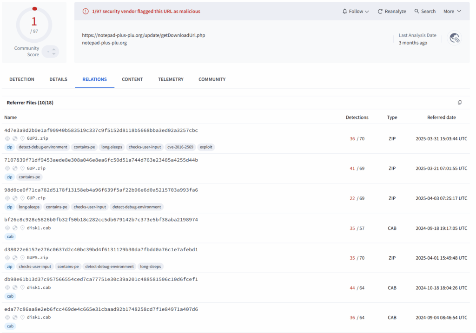Click the malicious alert warning icon
This screenshot has width=476, height=333.
pos(86,11)
